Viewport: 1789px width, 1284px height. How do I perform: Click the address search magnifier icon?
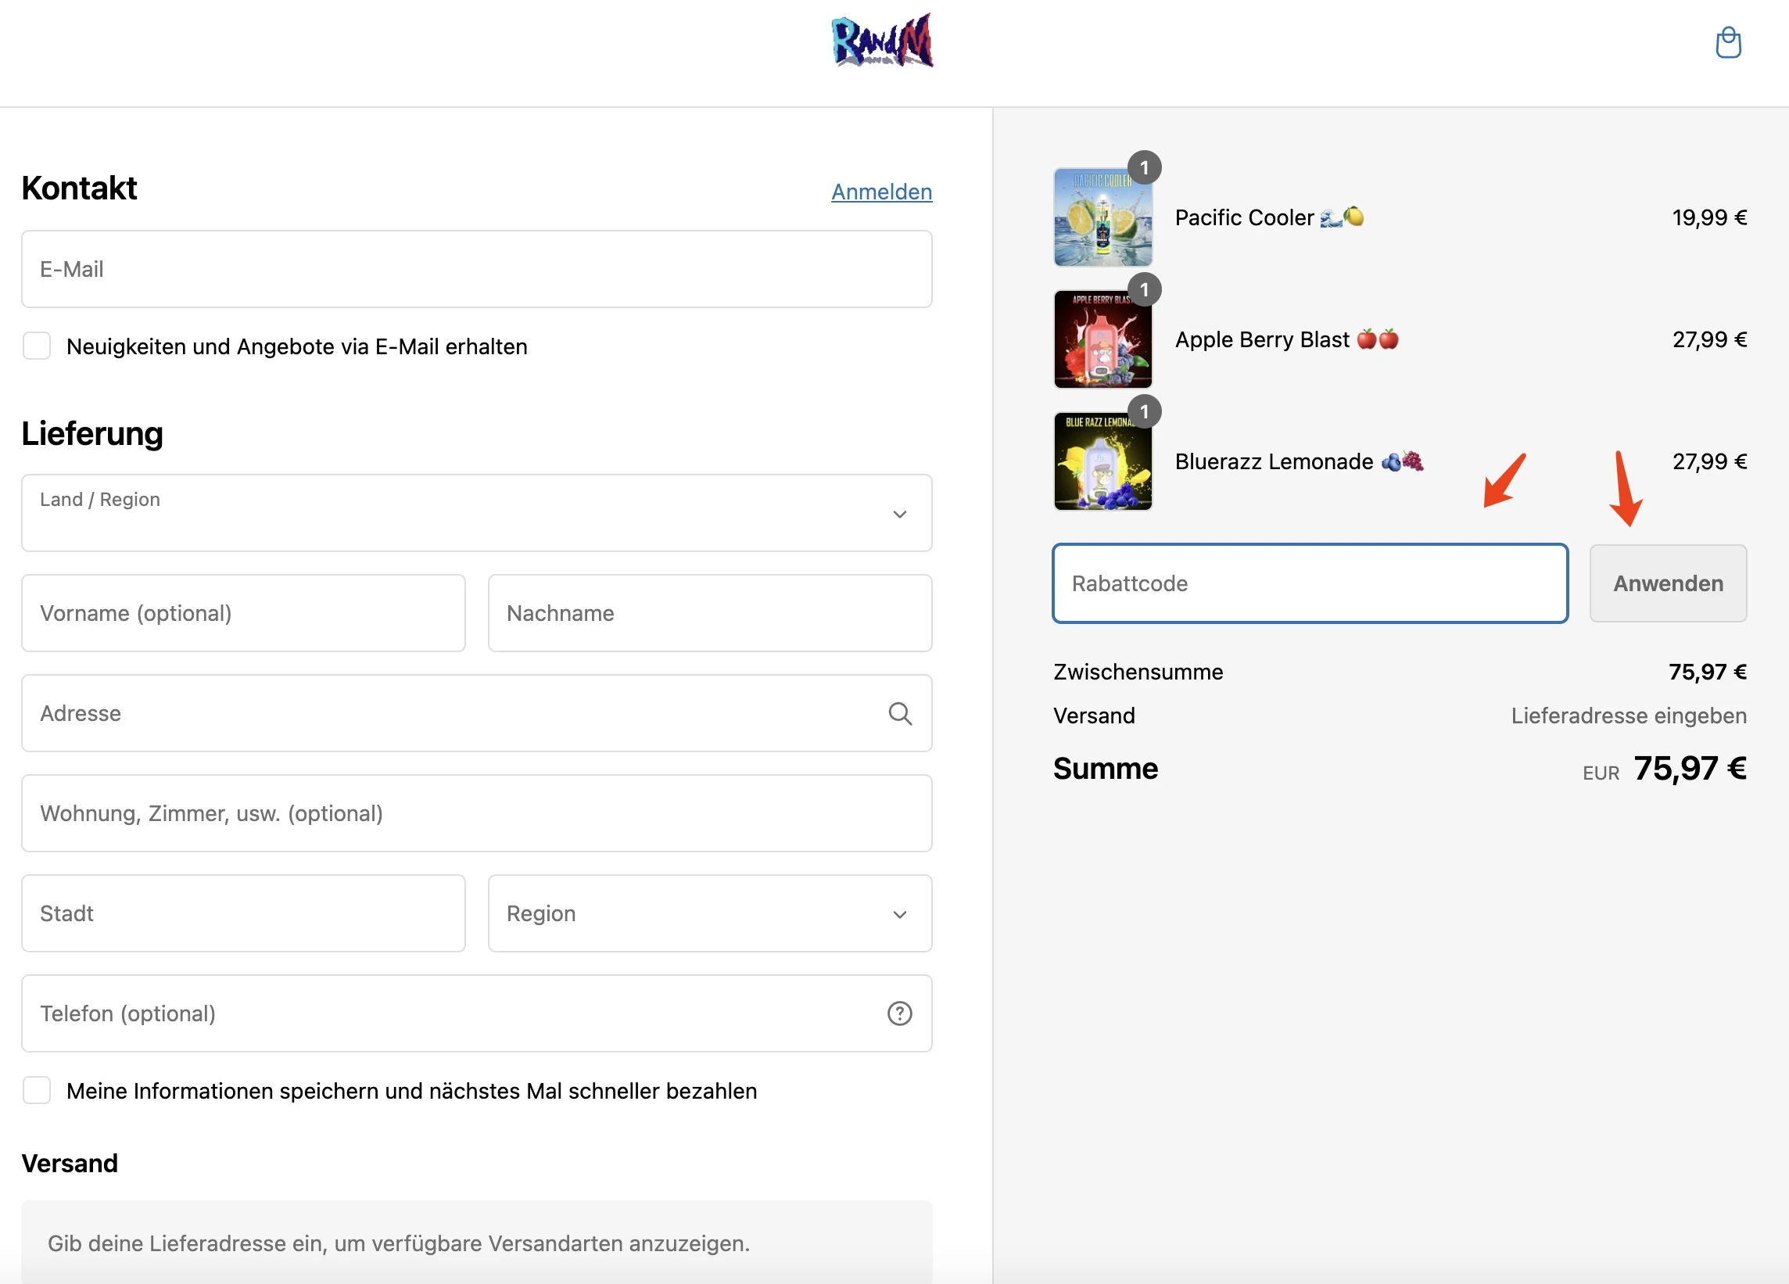tap(898, 713)
